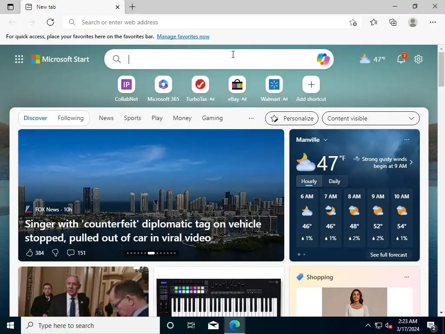The width and height of the screenshot is (445, 334).
Task: Open the Singer 'counterfeit' diplomatic tag headline
Action: pyautogui.click(x=143, y=230)
